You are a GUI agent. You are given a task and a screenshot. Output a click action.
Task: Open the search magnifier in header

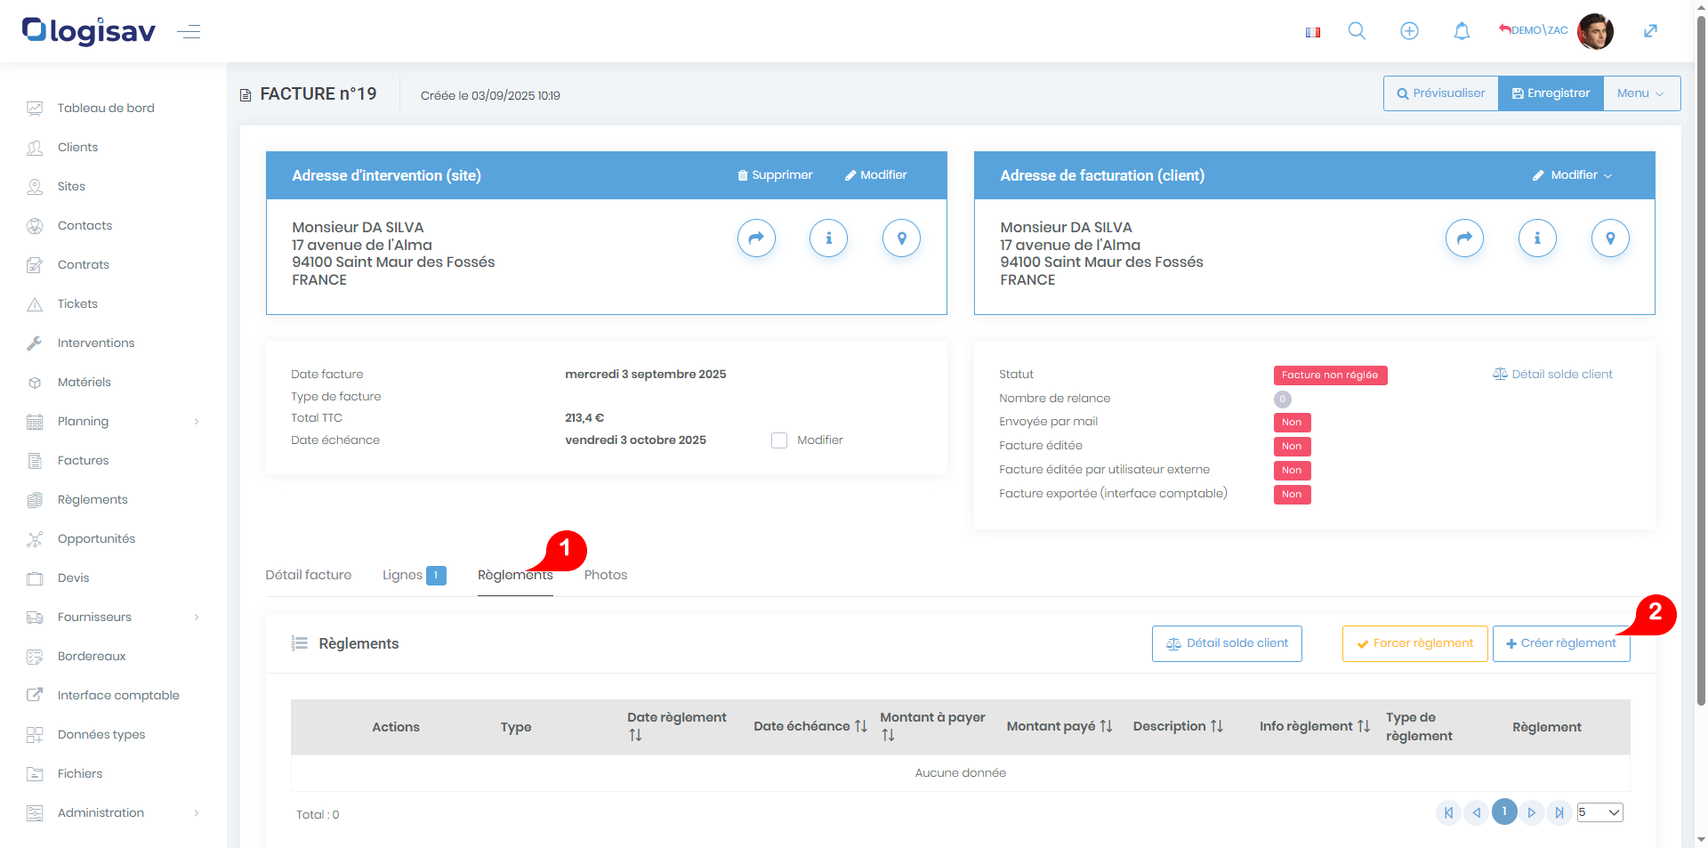[1357, 31]
